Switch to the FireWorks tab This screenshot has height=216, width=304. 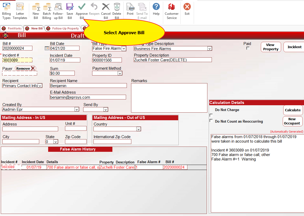(x=12, y=28)
